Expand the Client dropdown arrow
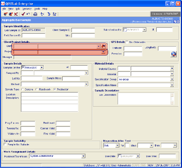 98,46
